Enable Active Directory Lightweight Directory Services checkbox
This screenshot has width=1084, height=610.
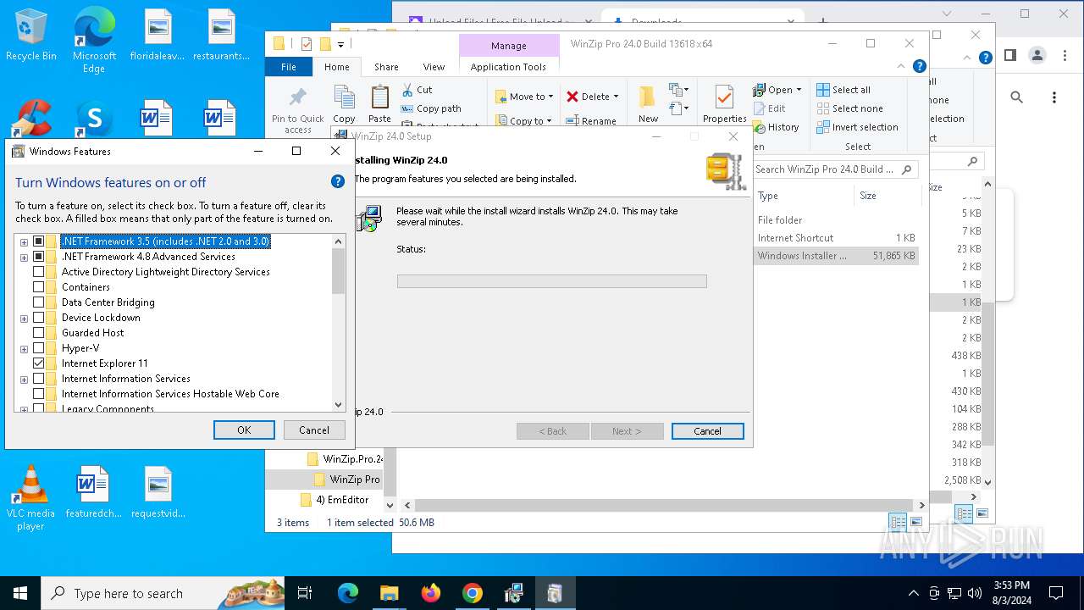pos(38,272)
